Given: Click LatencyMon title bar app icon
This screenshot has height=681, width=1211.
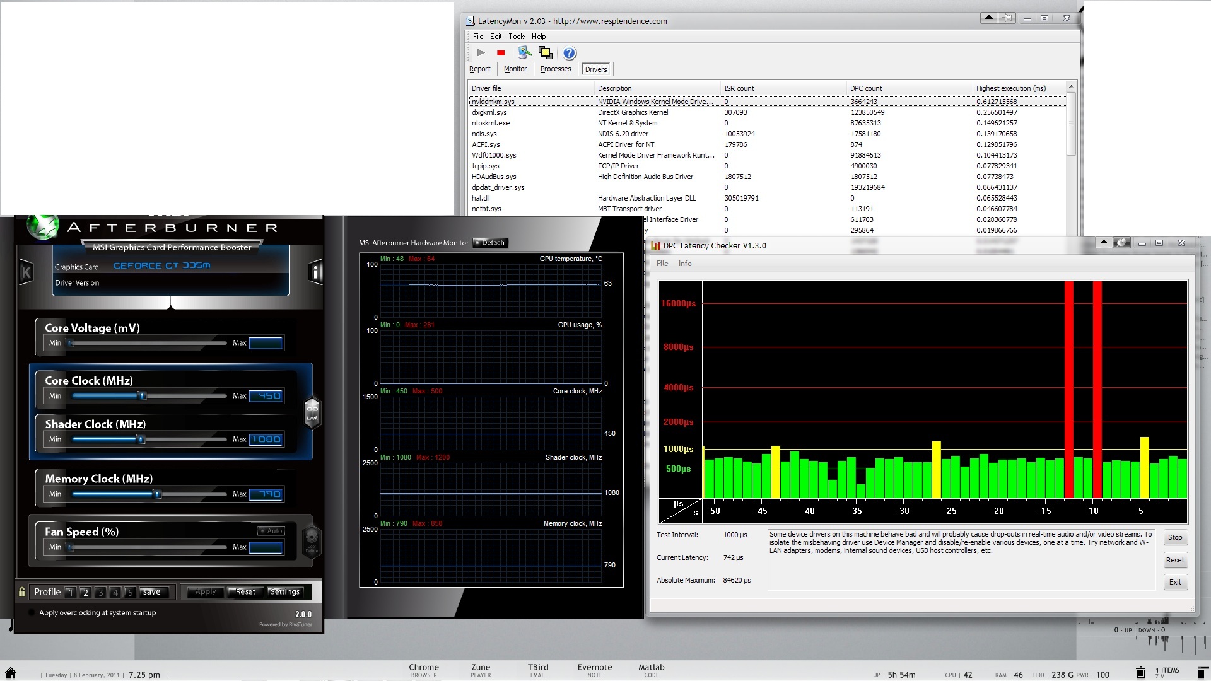Looking at the screenshot, I should (x=470, y=21).
